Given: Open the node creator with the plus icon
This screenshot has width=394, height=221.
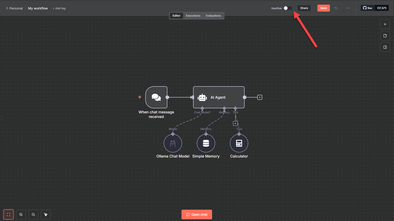Looking at the screenshot, I should point(385,24).
